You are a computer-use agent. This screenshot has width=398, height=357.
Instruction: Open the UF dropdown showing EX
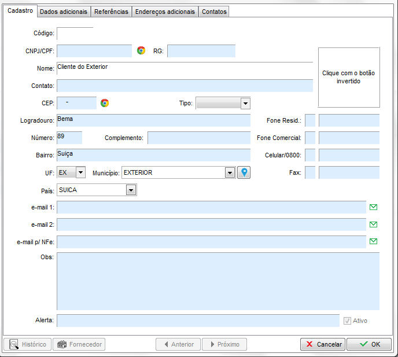tap(80, 172)
